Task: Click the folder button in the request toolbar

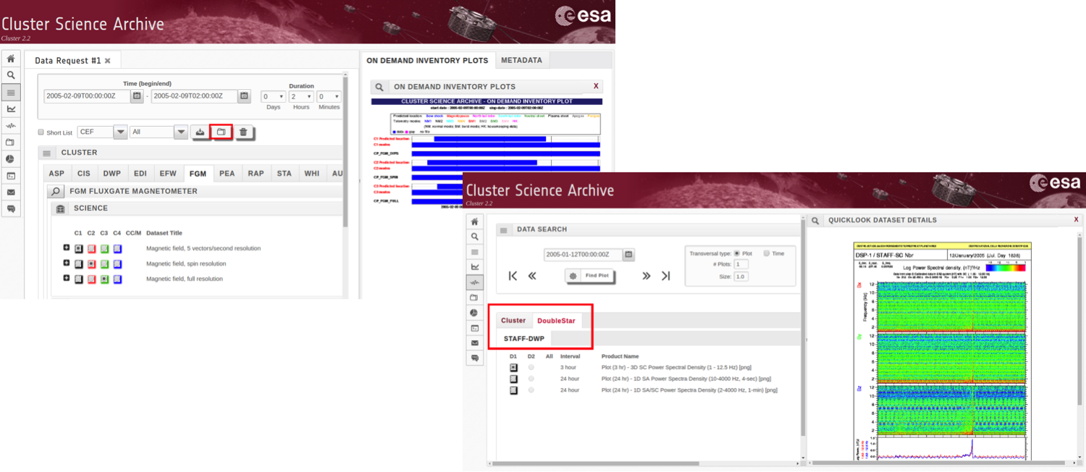Action: click(x=222, y=132)
